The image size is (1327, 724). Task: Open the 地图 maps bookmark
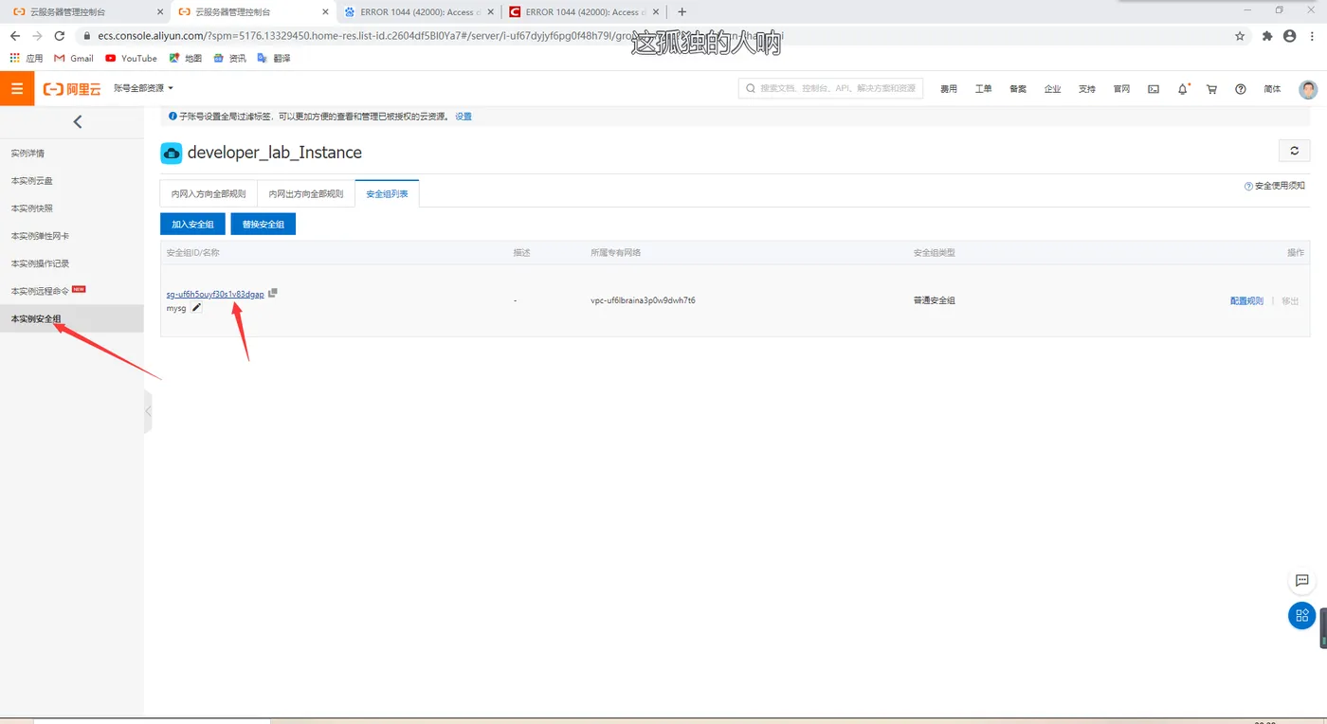pos(186,59)
